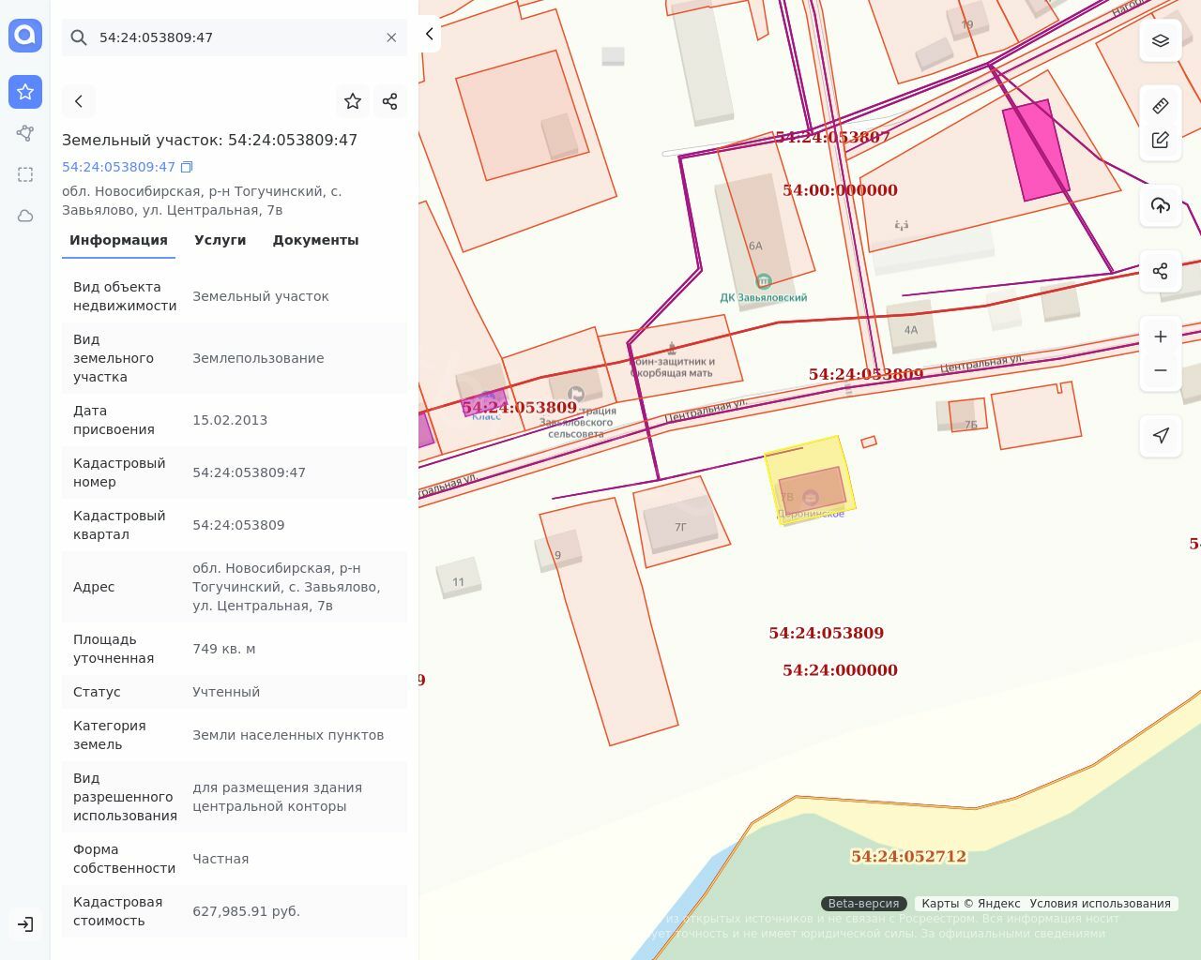Open the Документы tab
The width and height of the screenshot is (1201, 960).
click(315, 240)
